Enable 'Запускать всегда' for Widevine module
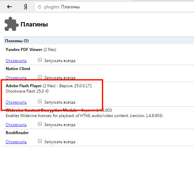 click(x=40, y=124)
